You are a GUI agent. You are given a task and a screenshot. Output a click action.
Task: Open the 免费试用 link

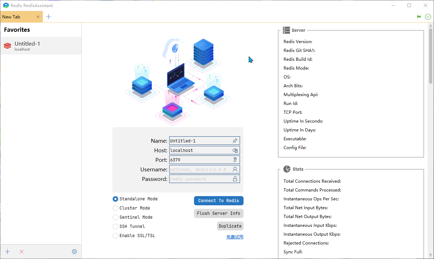235,237
